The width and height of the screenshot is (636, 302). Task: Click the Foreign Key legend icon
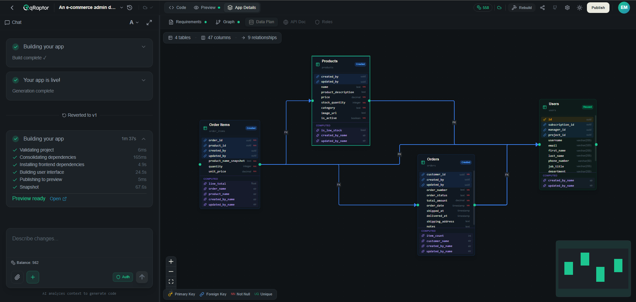click(202, 294)
